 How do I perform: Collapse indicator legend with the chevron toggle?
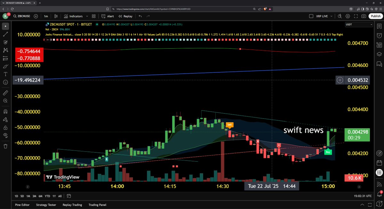48,39
